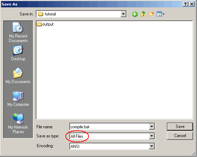
Task: Click the Save button
Action: point(180,127)
